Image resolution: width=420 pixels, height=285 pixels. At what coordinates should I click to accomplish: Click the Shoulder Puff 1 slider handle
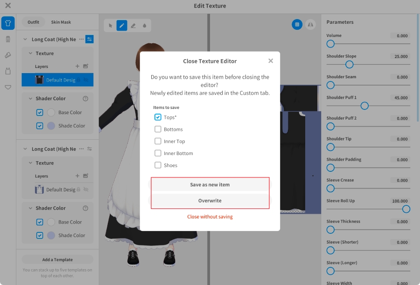(364, 106)
